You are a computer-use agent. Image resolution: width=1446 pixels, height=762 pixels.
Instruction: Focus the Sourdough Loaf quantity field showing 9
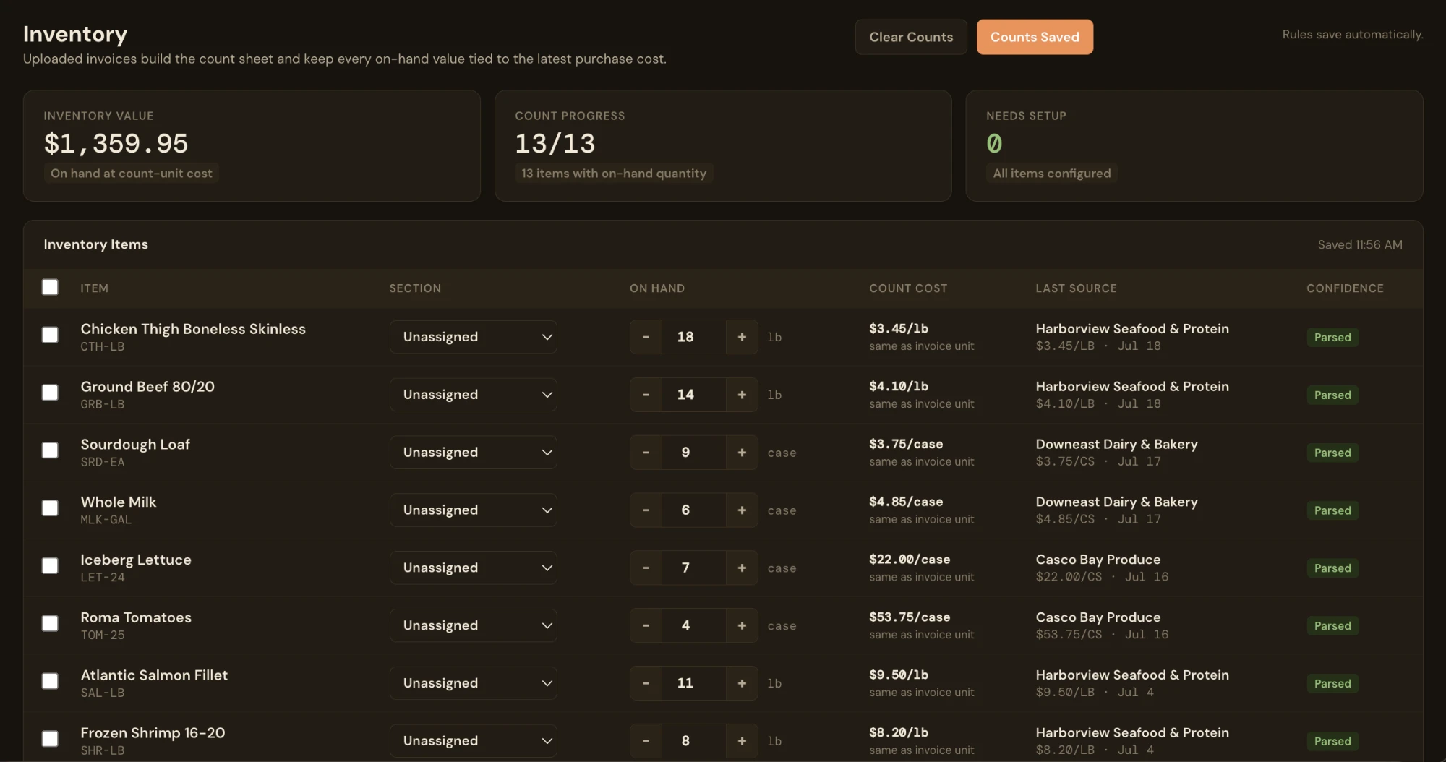(x=693, y=453)
